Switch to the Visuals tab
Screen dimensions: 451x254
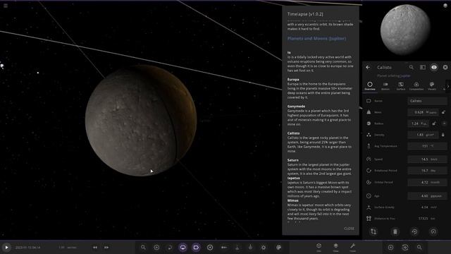[432, 86]
